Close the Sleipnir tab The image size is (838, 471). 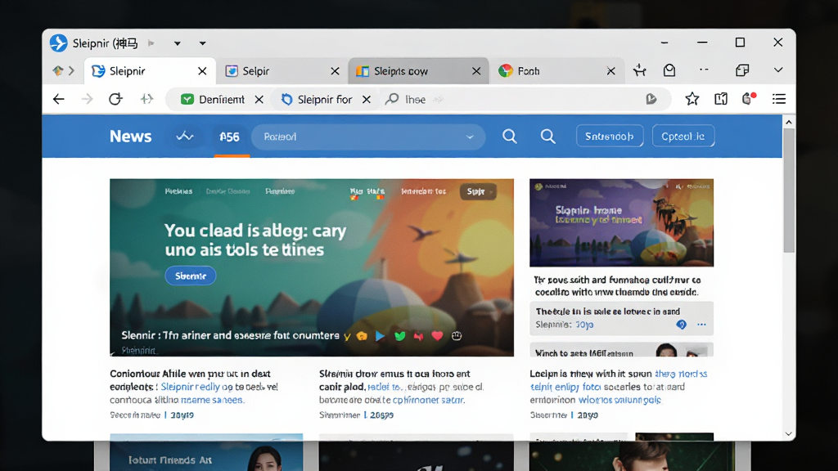[x=202, y=71]
